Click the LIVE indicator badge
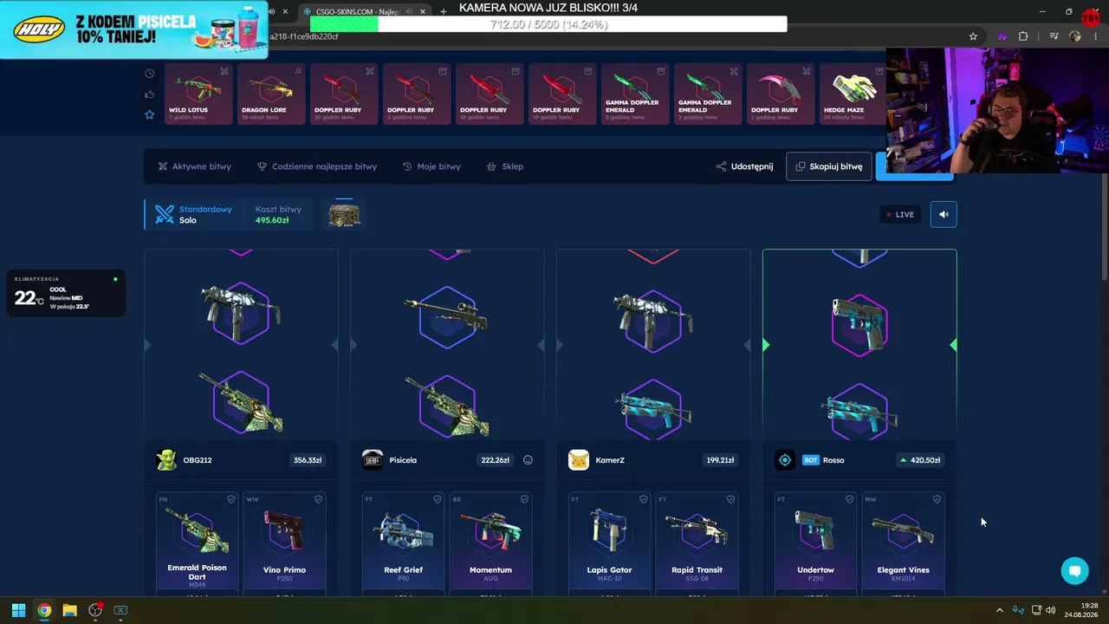This screenshot has width=1109, height=624. 900,214
